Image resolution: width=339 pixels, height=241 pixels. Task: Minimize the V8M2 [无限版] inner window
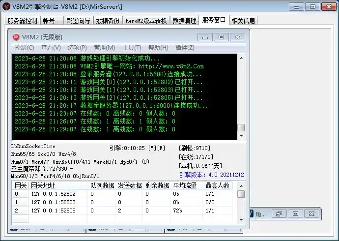coord(205,37)
